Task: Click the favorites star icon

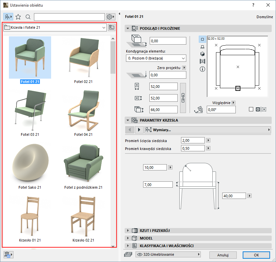Action: coord(18,17)
